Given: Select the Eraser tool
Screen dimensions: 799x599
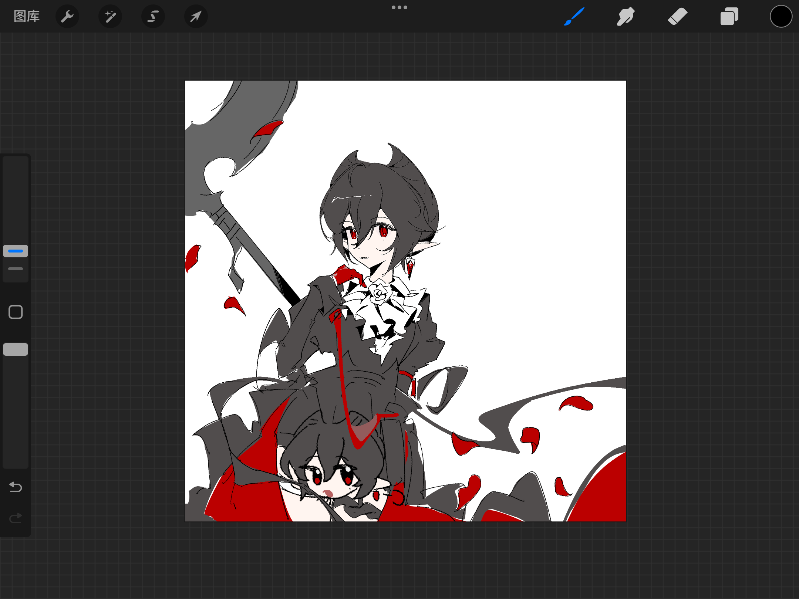Looking at the screenshot, I should (677, 16).
